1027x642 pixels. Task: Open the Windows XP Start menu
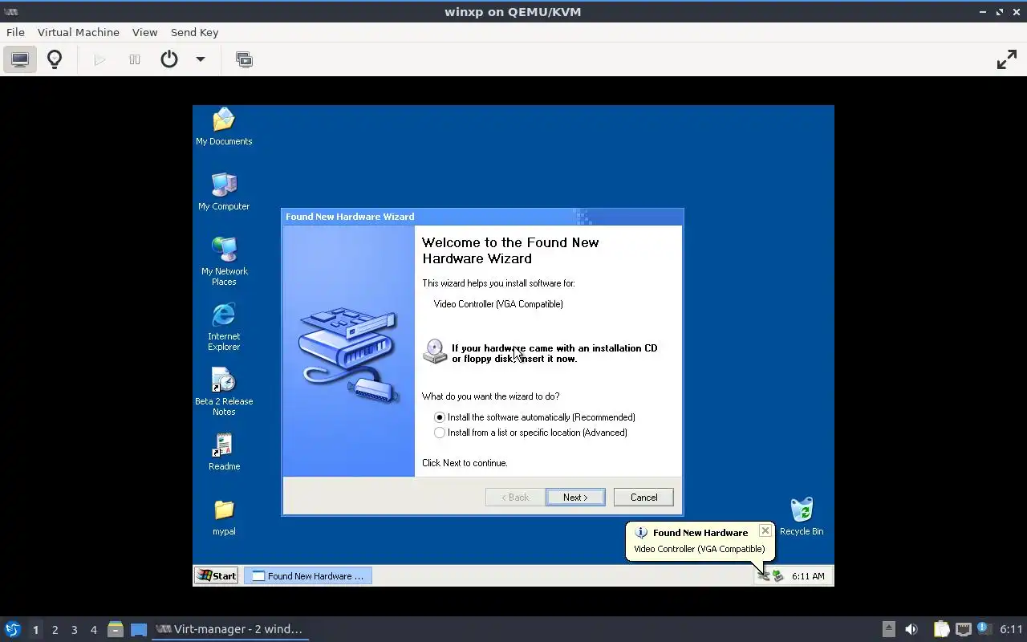(x=216, y=575)
